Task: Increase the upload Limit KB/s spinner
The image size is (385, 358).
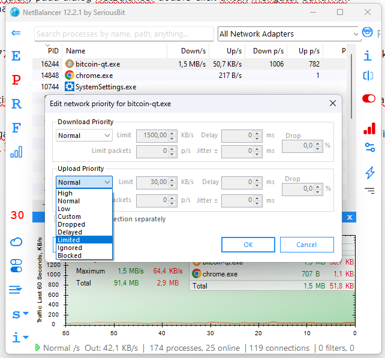Action: 172,180
